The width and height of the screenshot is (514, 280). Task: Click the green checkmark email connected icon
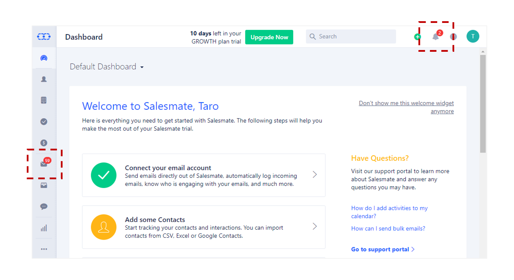pos(104,175)
